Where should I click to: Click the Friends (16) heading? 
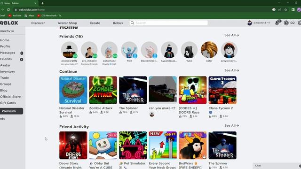(71, 37)
